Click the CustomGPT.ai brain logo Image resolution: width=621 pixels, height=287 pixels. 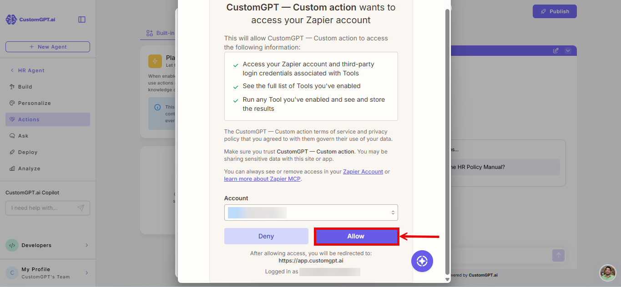pos(11,20)
